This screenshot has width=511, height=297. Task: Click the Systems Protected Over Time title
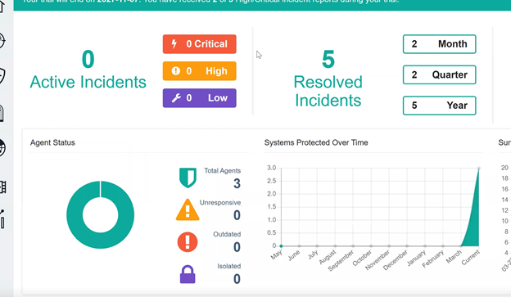point(316,142)
